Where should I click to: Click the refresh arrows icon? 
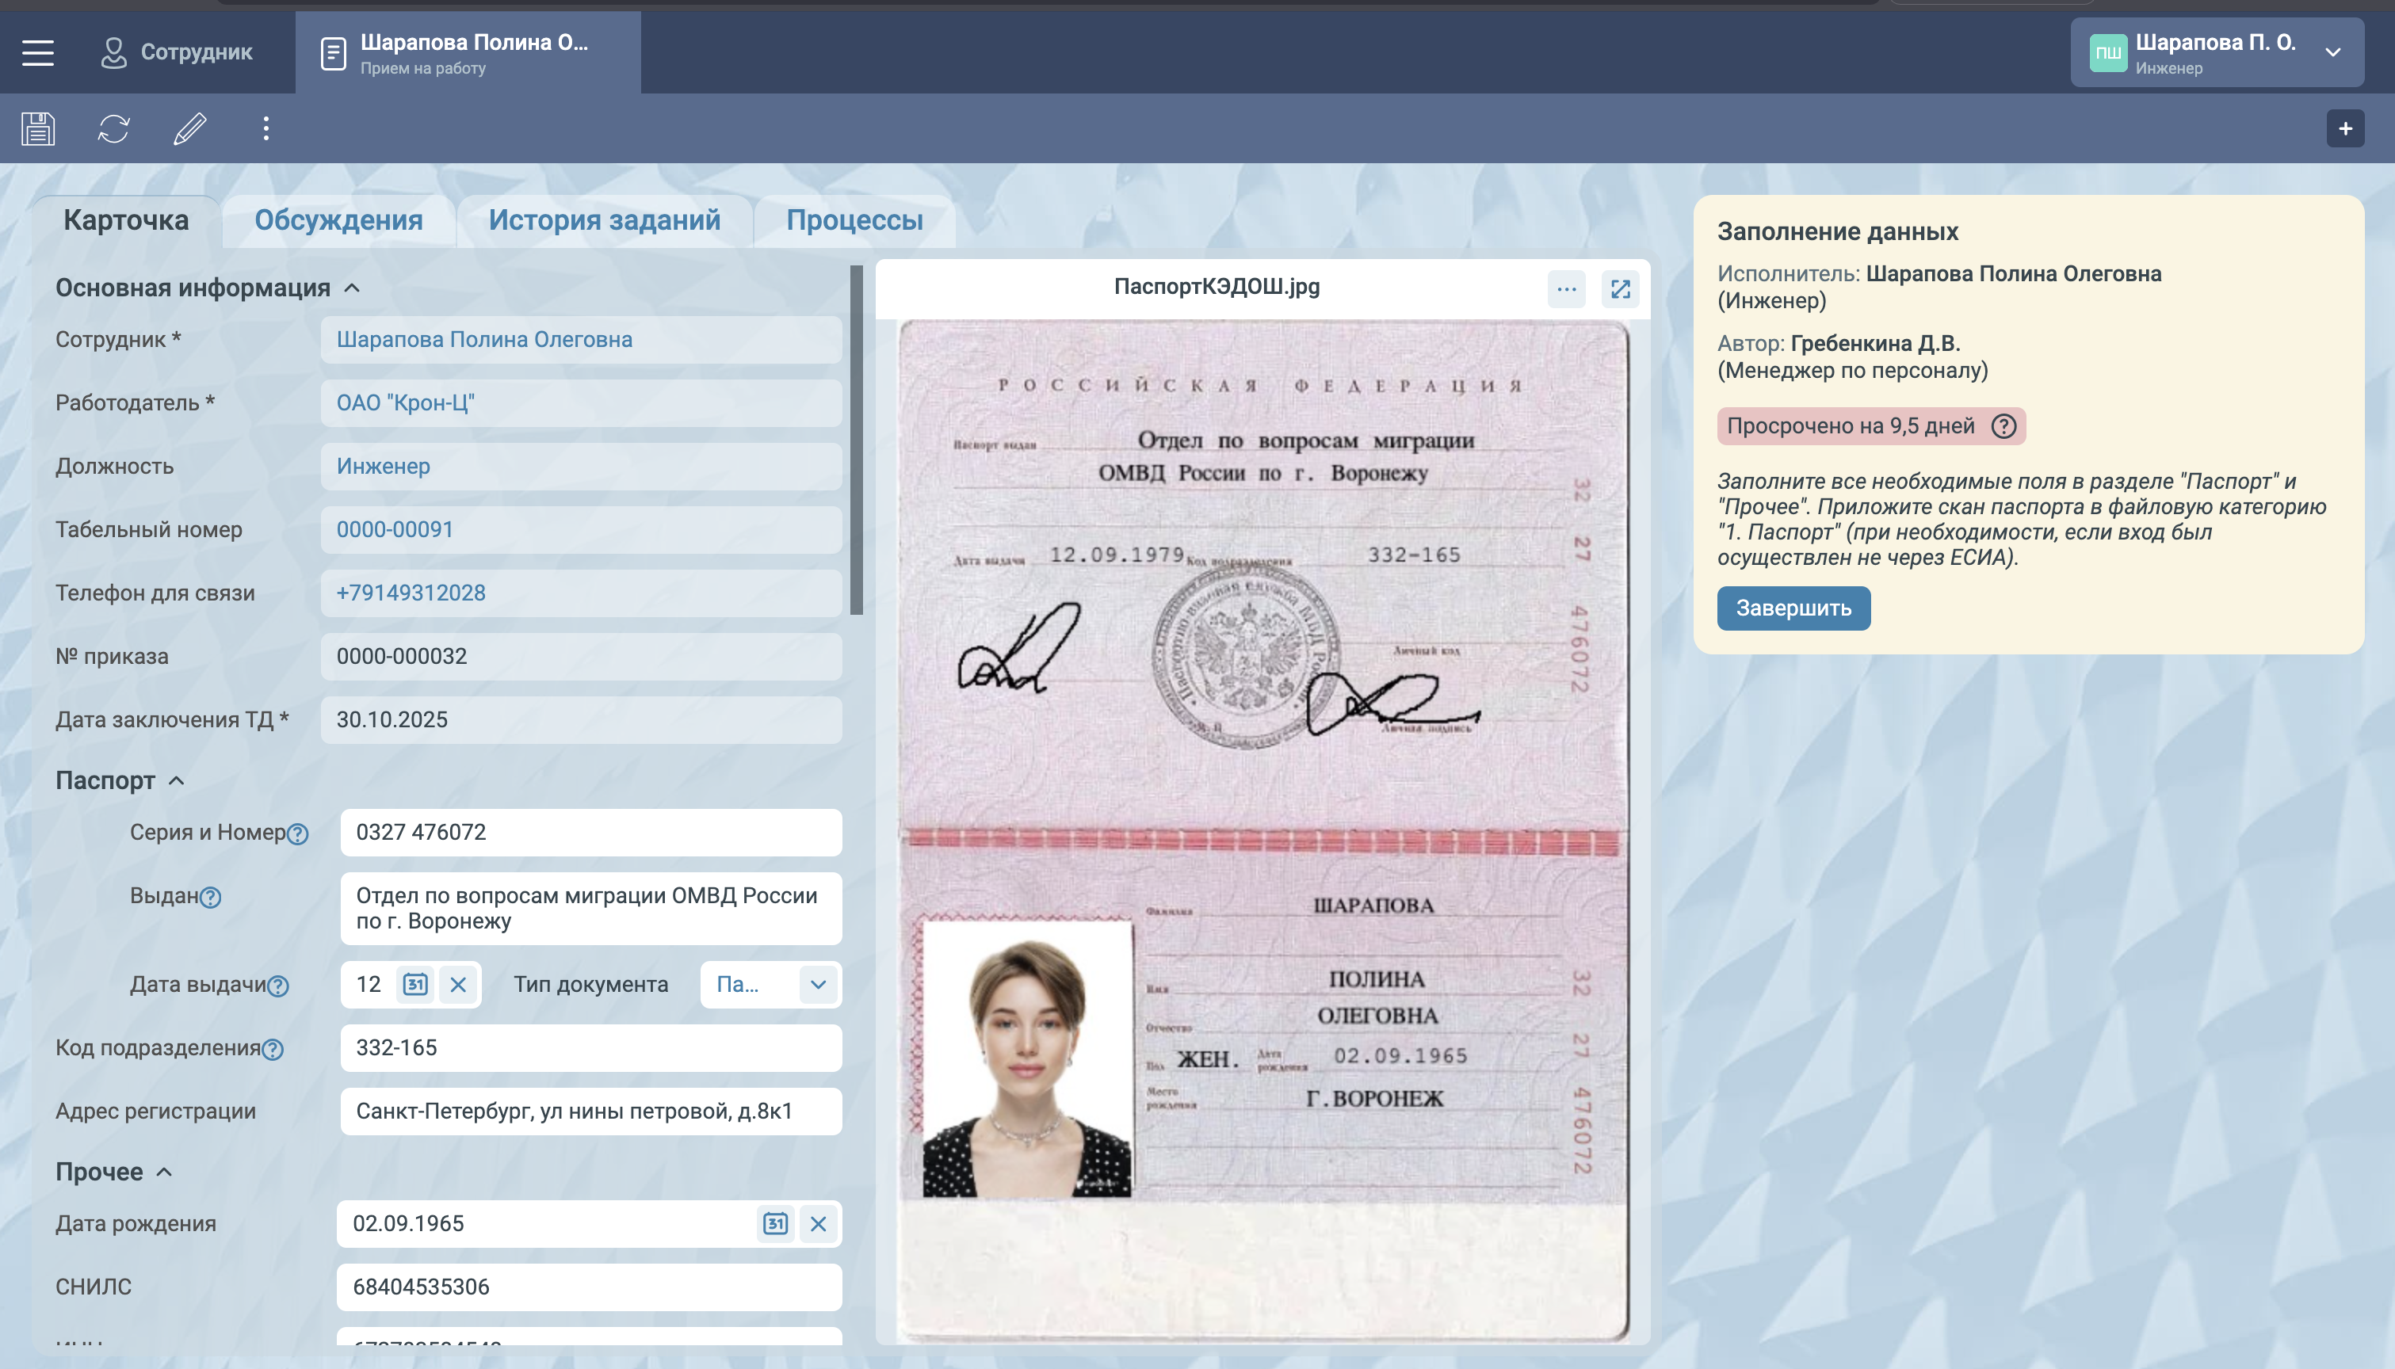pyautogui.click(x=114, y=129)
